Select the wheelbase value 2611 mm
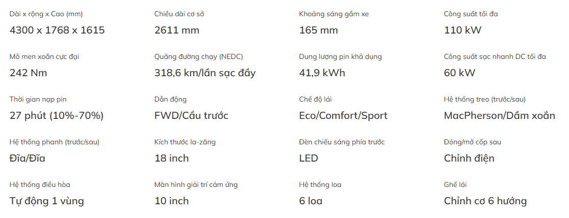This screenshot has height=218, width=569. (177, 30)
